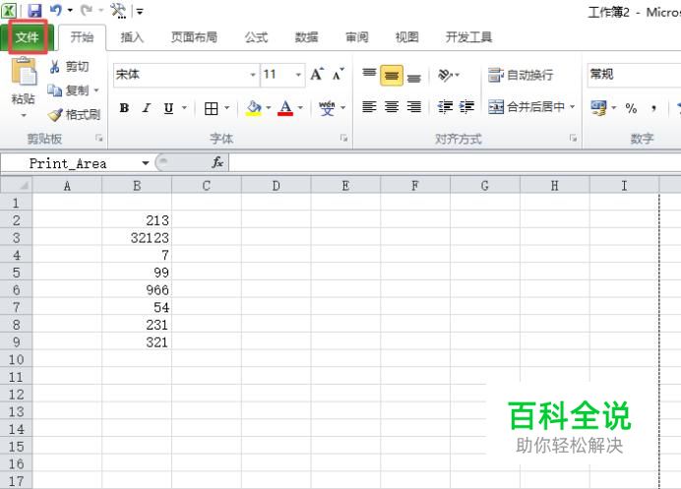Expand the underline style dropdown arrow

point(184,107)
